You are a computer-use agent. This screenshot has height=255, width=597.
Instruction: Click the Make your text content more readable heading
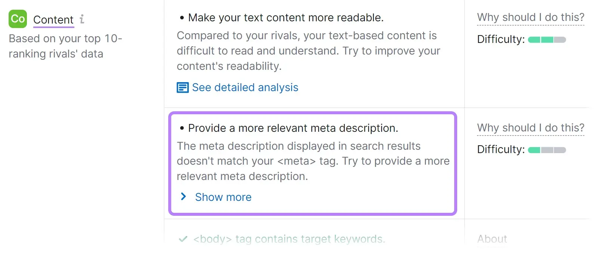286,17
